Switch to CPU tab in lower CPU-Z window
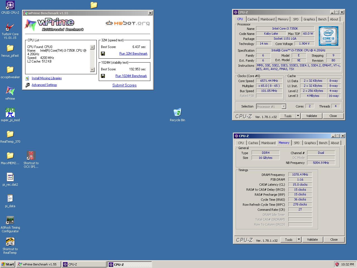357x268 pixels. pyautogui.click(x=241, y=143)
